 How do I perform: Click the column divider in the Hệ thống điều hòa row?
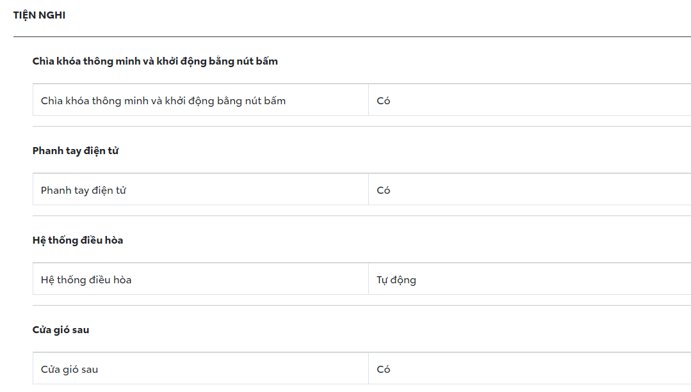[x=368, y=279]
